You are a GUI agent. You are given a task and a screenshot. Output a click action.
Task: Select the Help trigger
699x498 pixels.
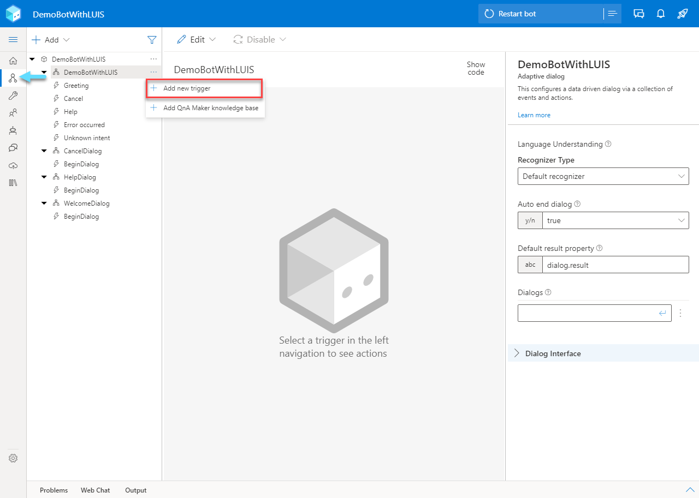pyautogui.click(x=70, y=111)
